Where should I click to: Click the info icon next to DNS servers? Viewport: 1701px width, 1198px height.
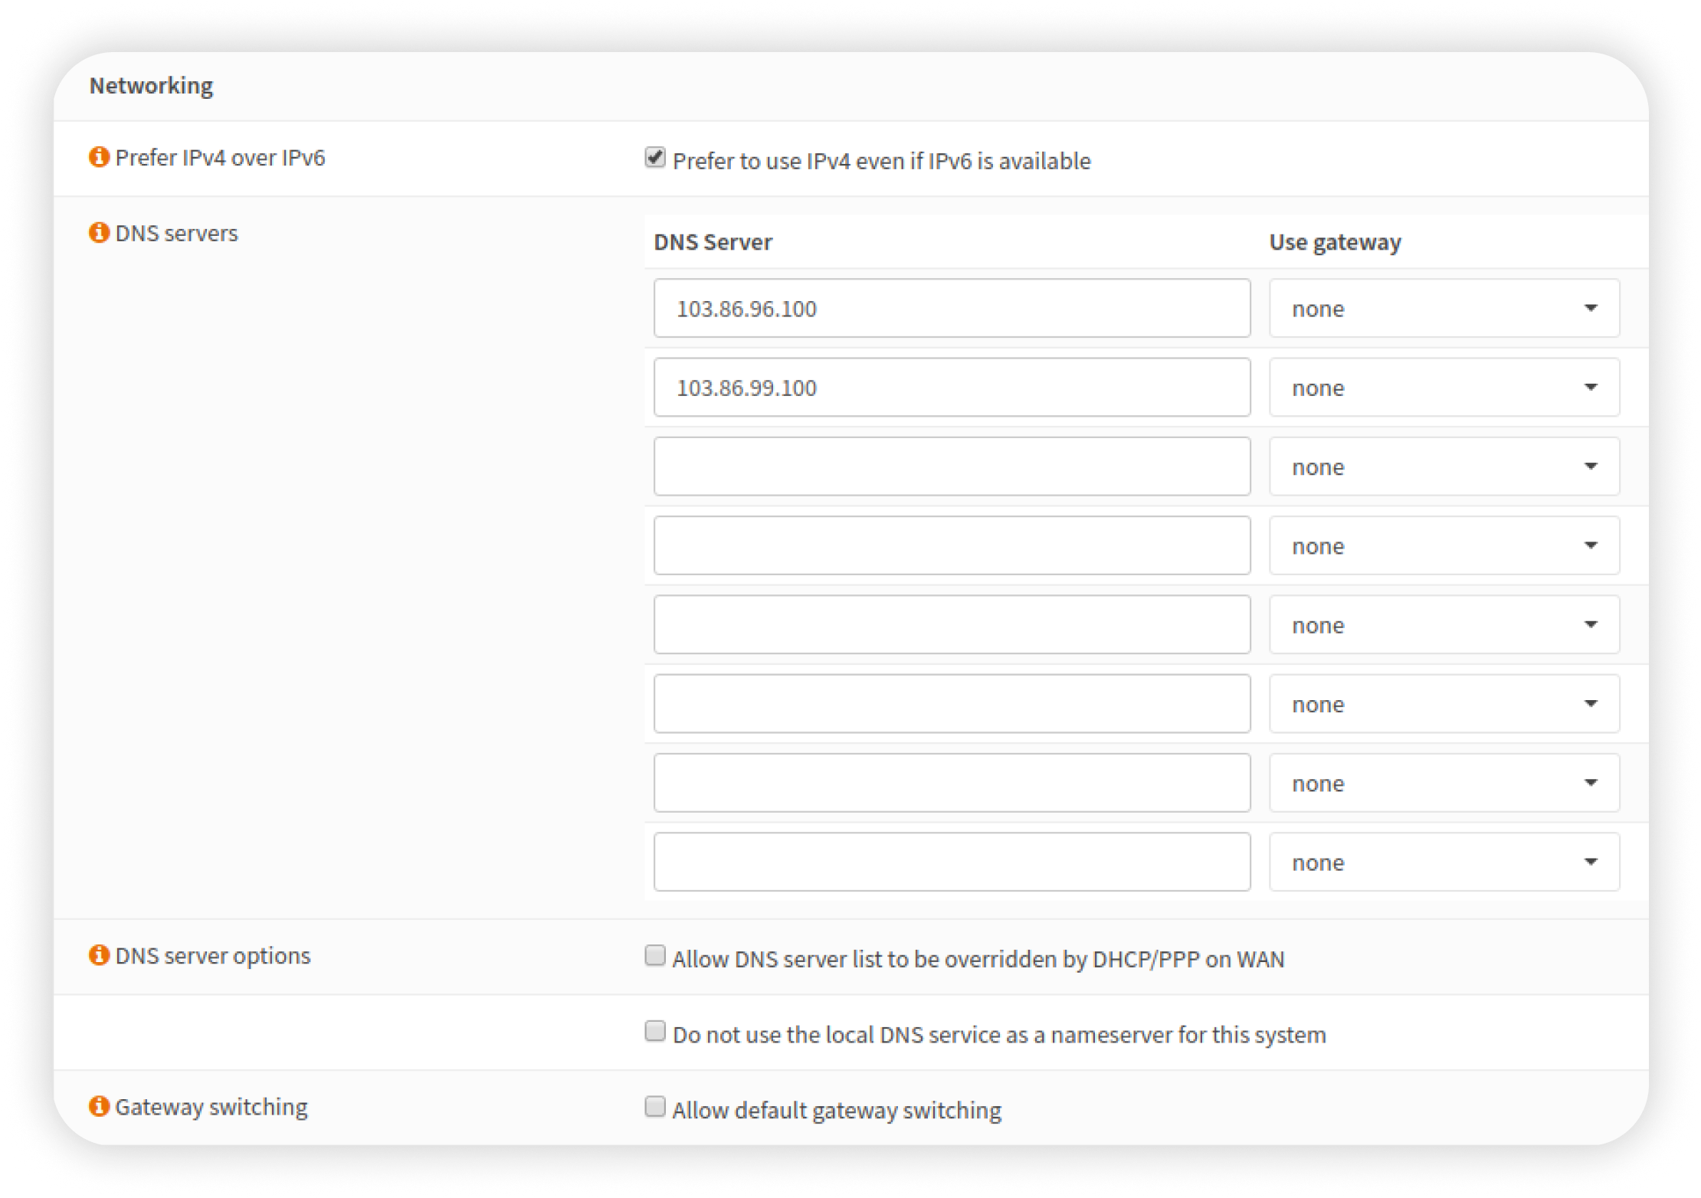coord(99,232)
